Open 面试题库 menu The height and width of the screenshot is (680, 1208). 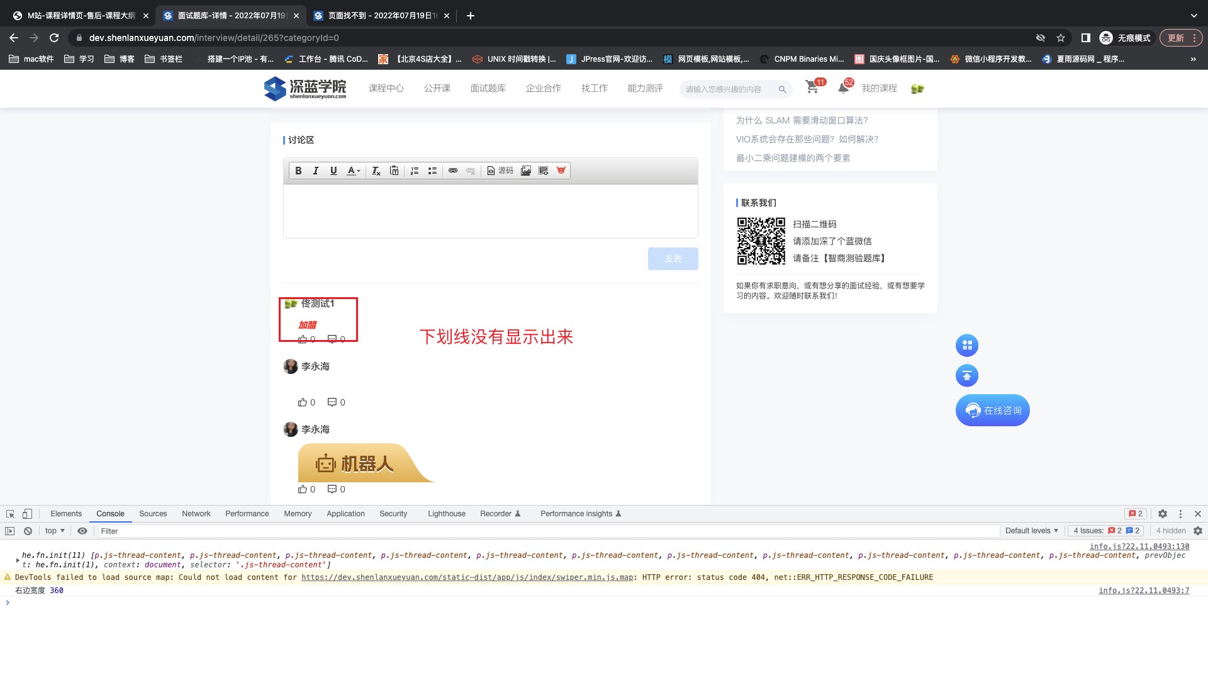[x=488, y=88]
